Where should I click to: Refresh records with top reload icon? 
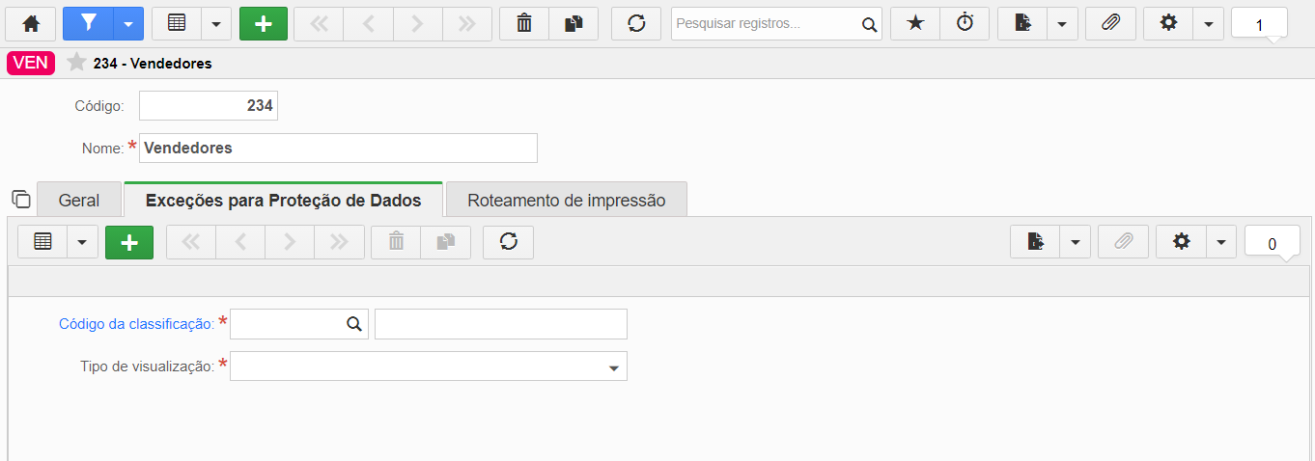636,23
